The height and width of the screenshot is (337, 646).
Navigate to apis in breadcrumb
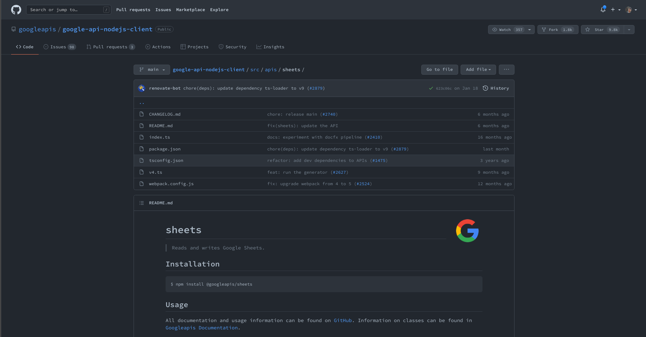tap(271, 70)
